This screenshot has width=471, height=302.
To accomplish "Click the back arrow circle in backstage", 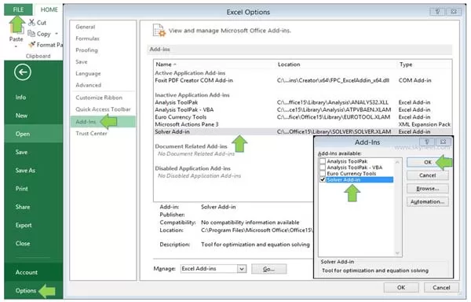I will [x=23, y=72].
